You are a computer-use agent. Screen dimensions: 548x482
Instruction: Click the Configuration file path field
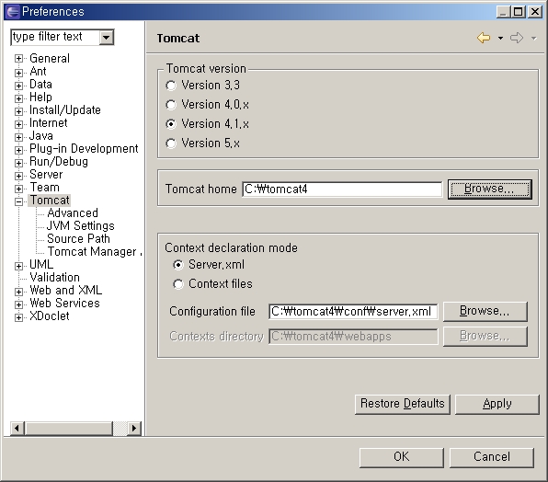(353, 312)
